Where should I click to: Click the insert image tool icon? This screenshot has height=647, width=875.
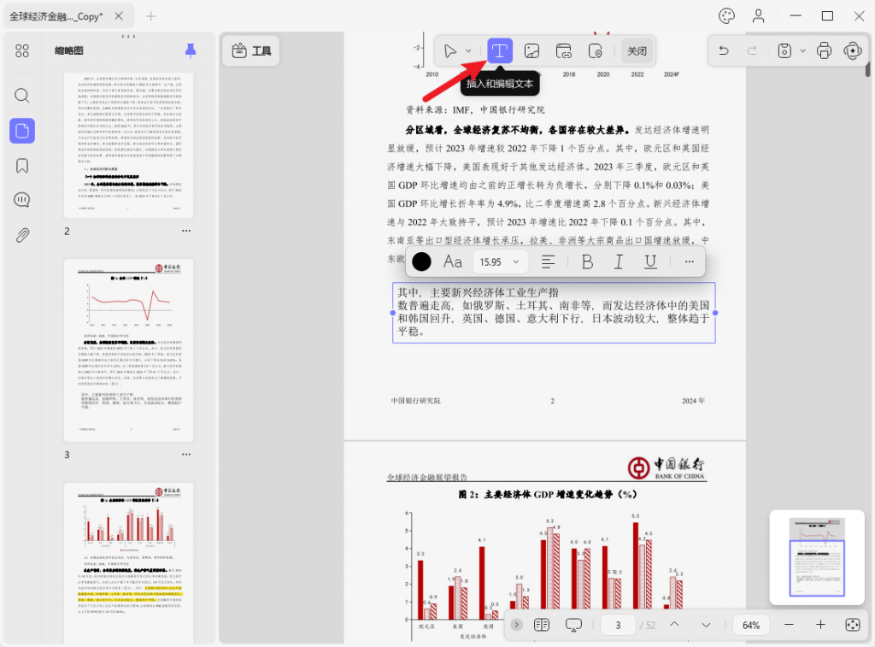tap(531, 51)
